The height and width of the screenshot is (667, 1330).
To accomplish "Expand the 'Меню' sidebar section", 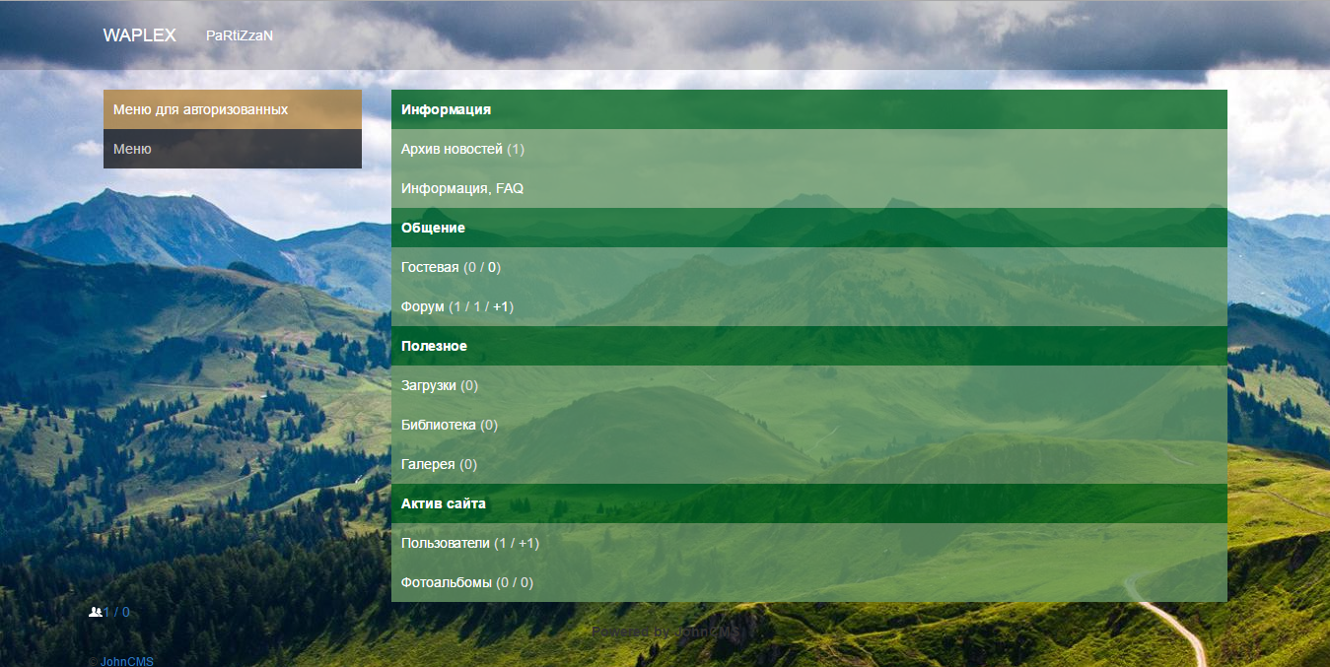I will 232,149.
